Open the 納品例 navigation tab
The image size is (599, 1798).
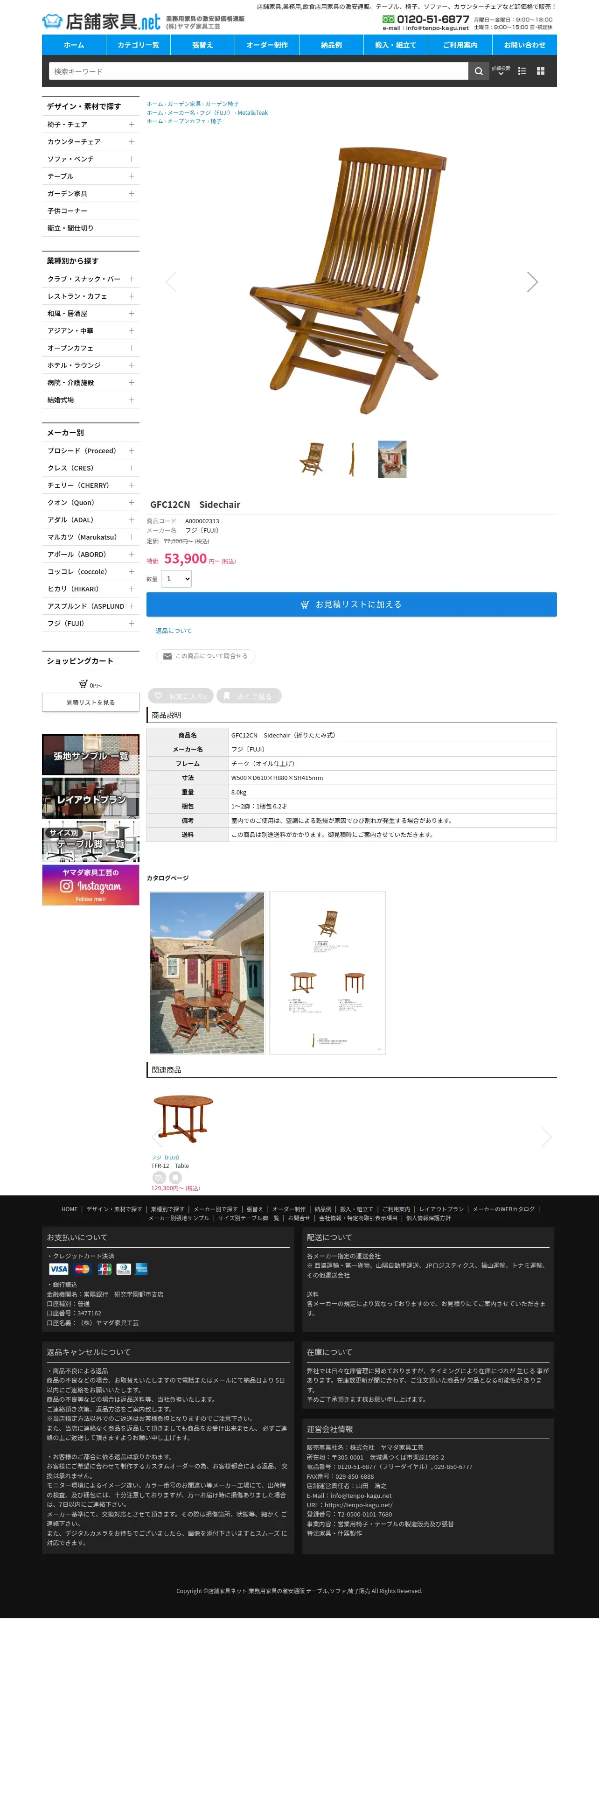coord(331,45)
